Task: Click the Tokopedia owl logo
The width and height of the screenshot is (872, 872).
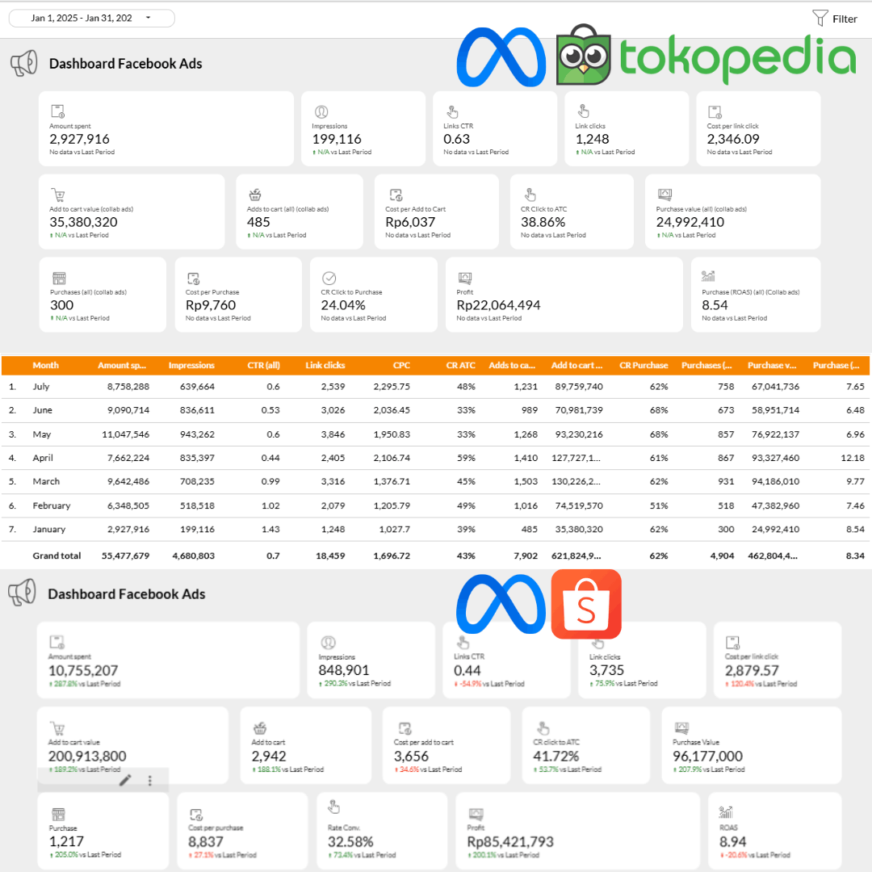Action: pos(584,55)
